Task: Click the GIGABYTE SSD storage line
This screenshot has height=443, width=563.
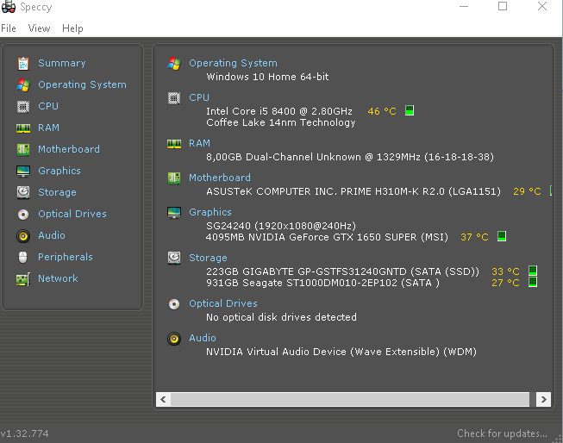Action: [x=342, y=271]
